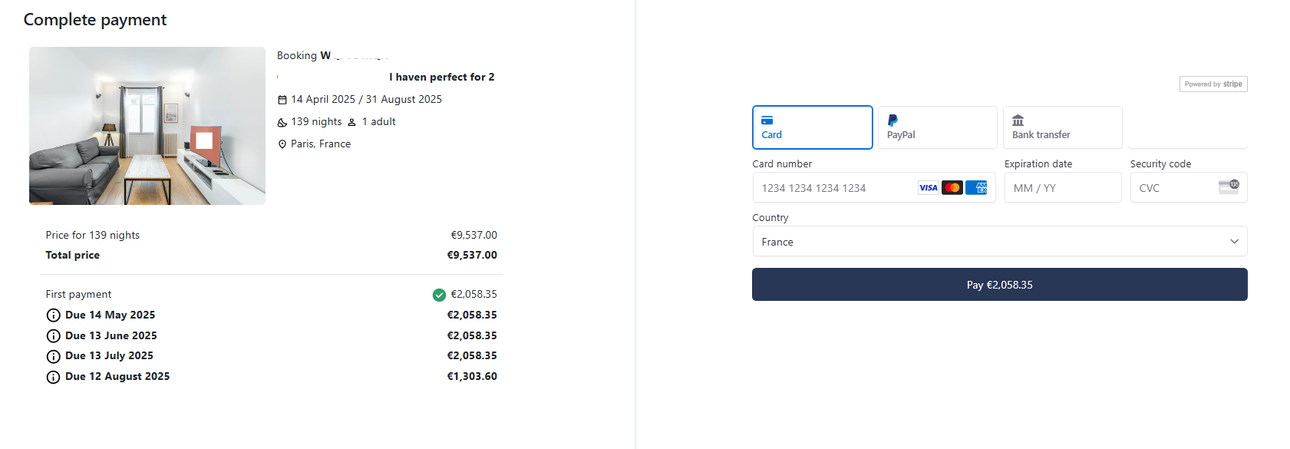Choose the Bank transfer payment tab
This screenshot has height=449, width=1290.
[x=1063, y=127]
